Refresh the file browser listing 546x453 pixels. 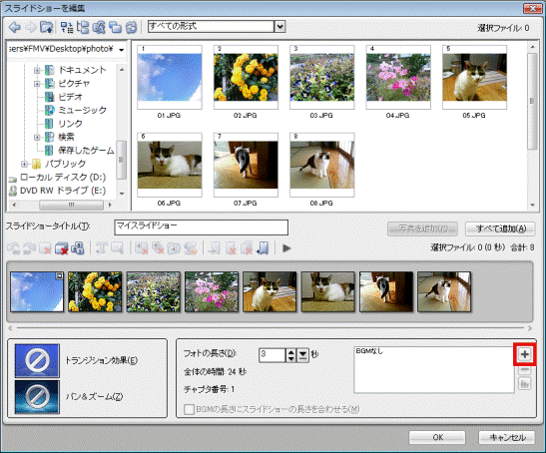coord(132,27)
